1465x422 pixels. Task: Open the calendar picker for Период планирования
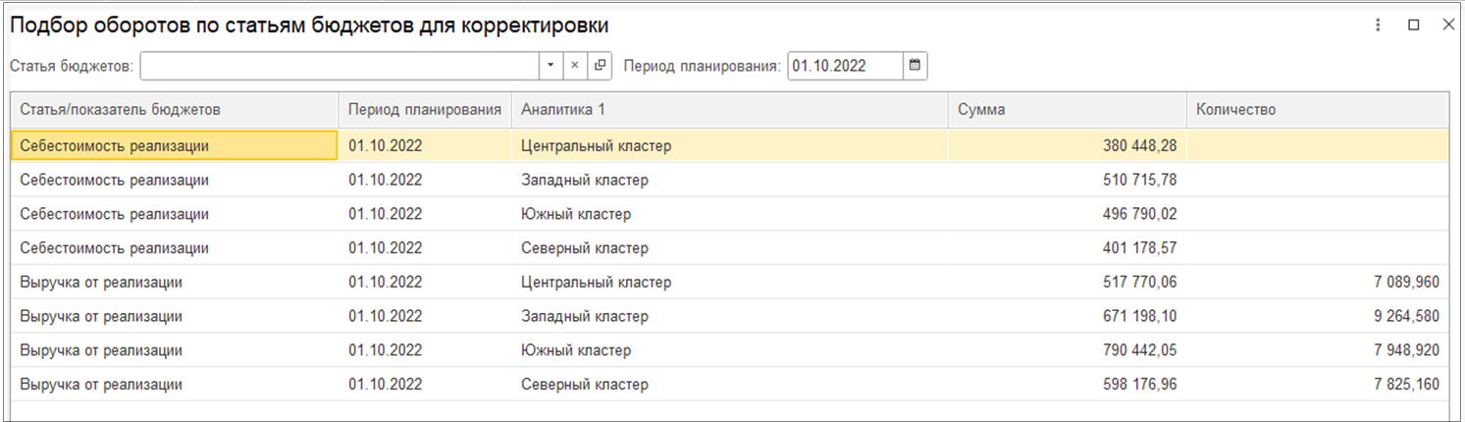pyautogui.click(x=915, y=66)
